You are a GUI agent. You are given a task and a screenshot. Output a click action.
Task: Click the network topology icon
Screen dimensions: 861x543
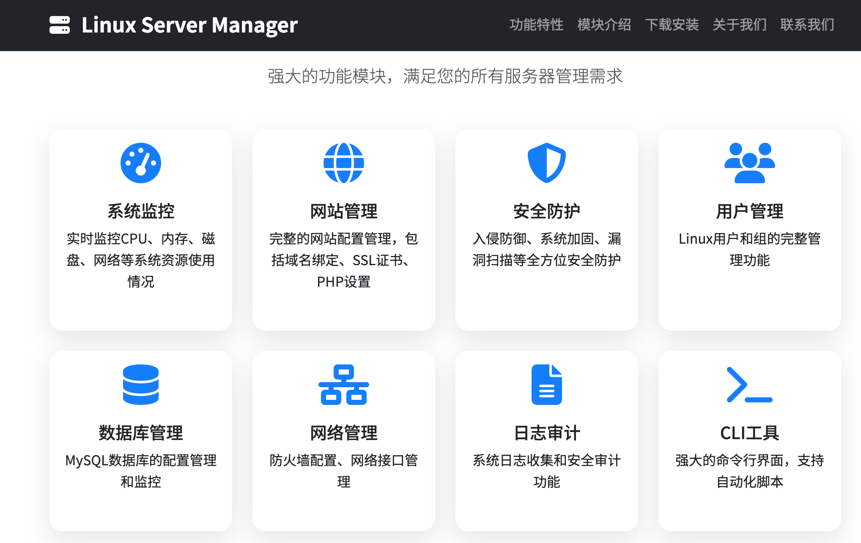(x=344, y=385)
